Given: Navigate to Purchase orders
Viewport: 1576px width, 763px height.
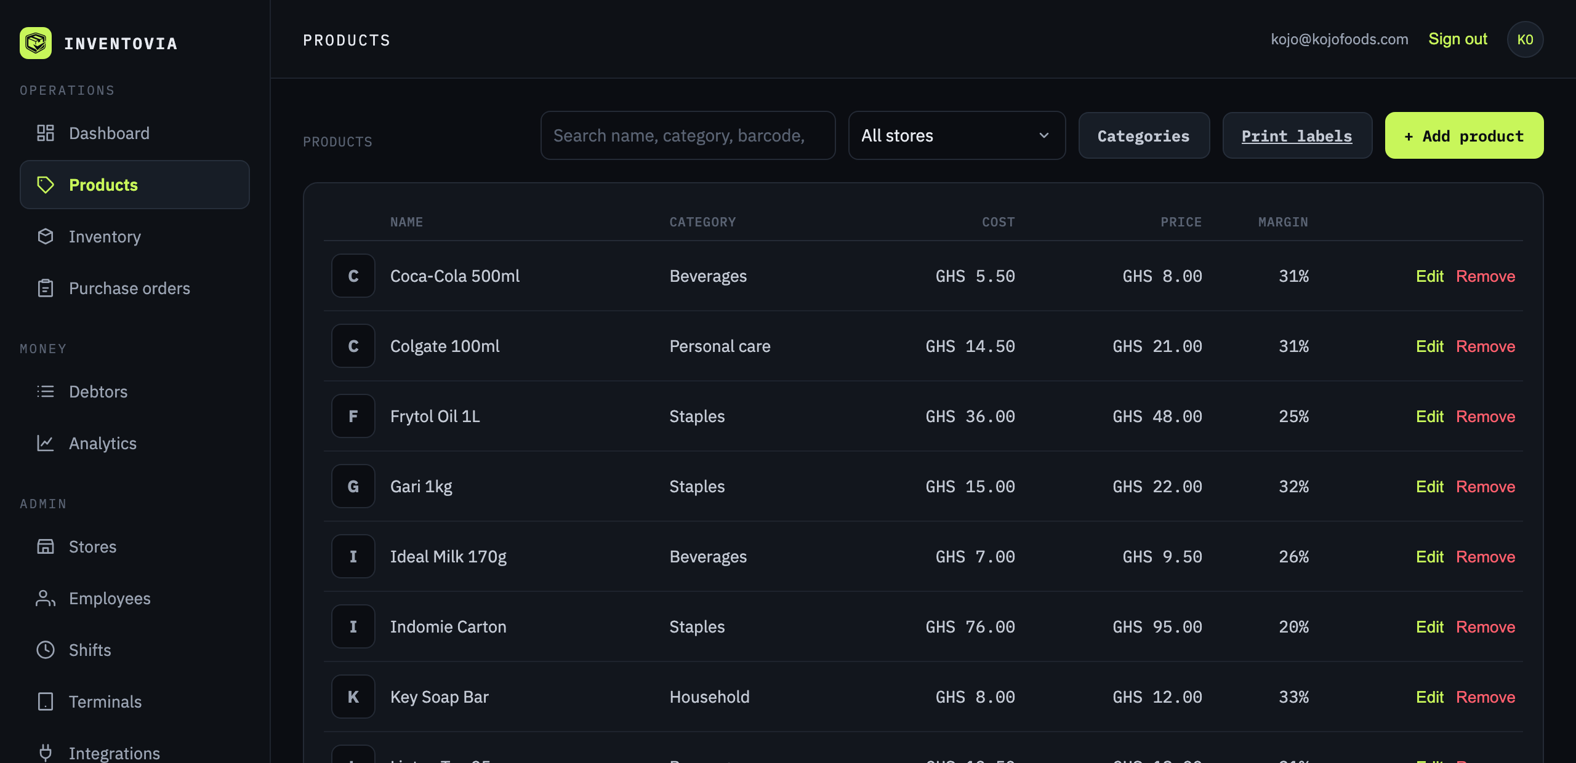Looking at the screenshot, I should (x=135, y=288).
